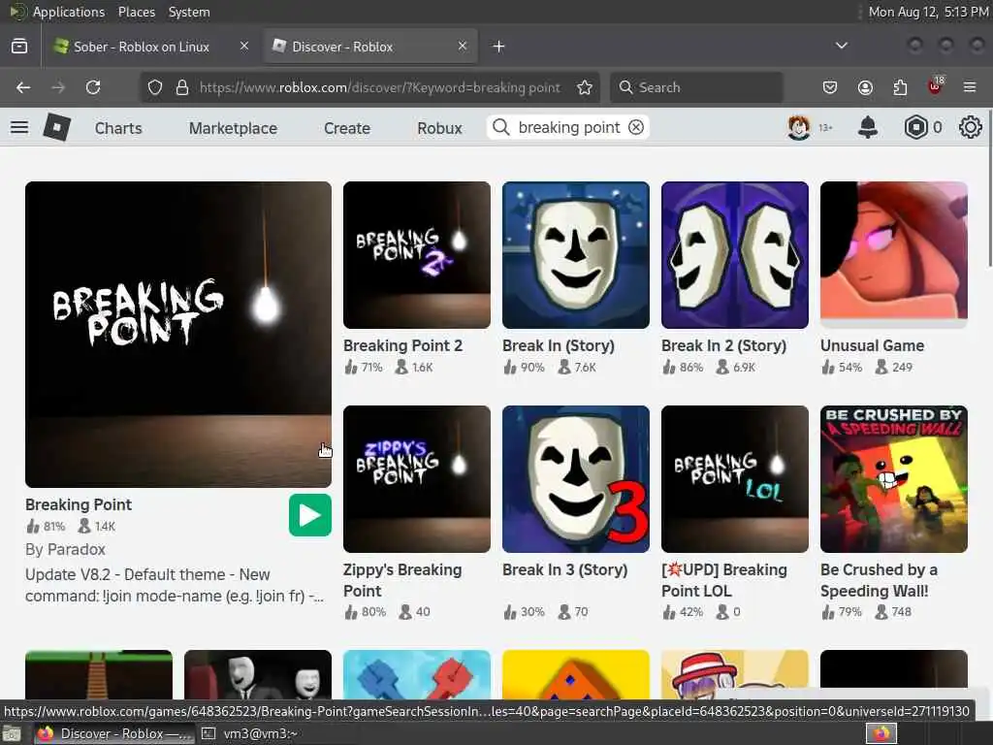Open the Robux page
Viewport: 993px width, 745px height.
(439, 128)
